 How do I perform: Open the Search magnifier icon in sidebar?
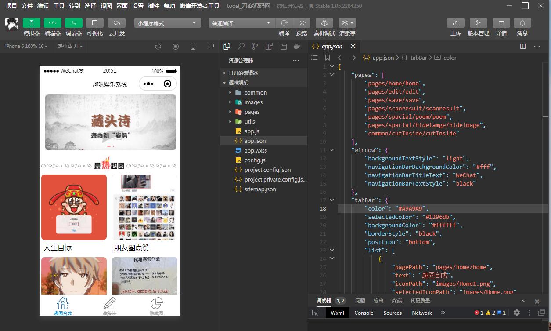tap(241, 46)
